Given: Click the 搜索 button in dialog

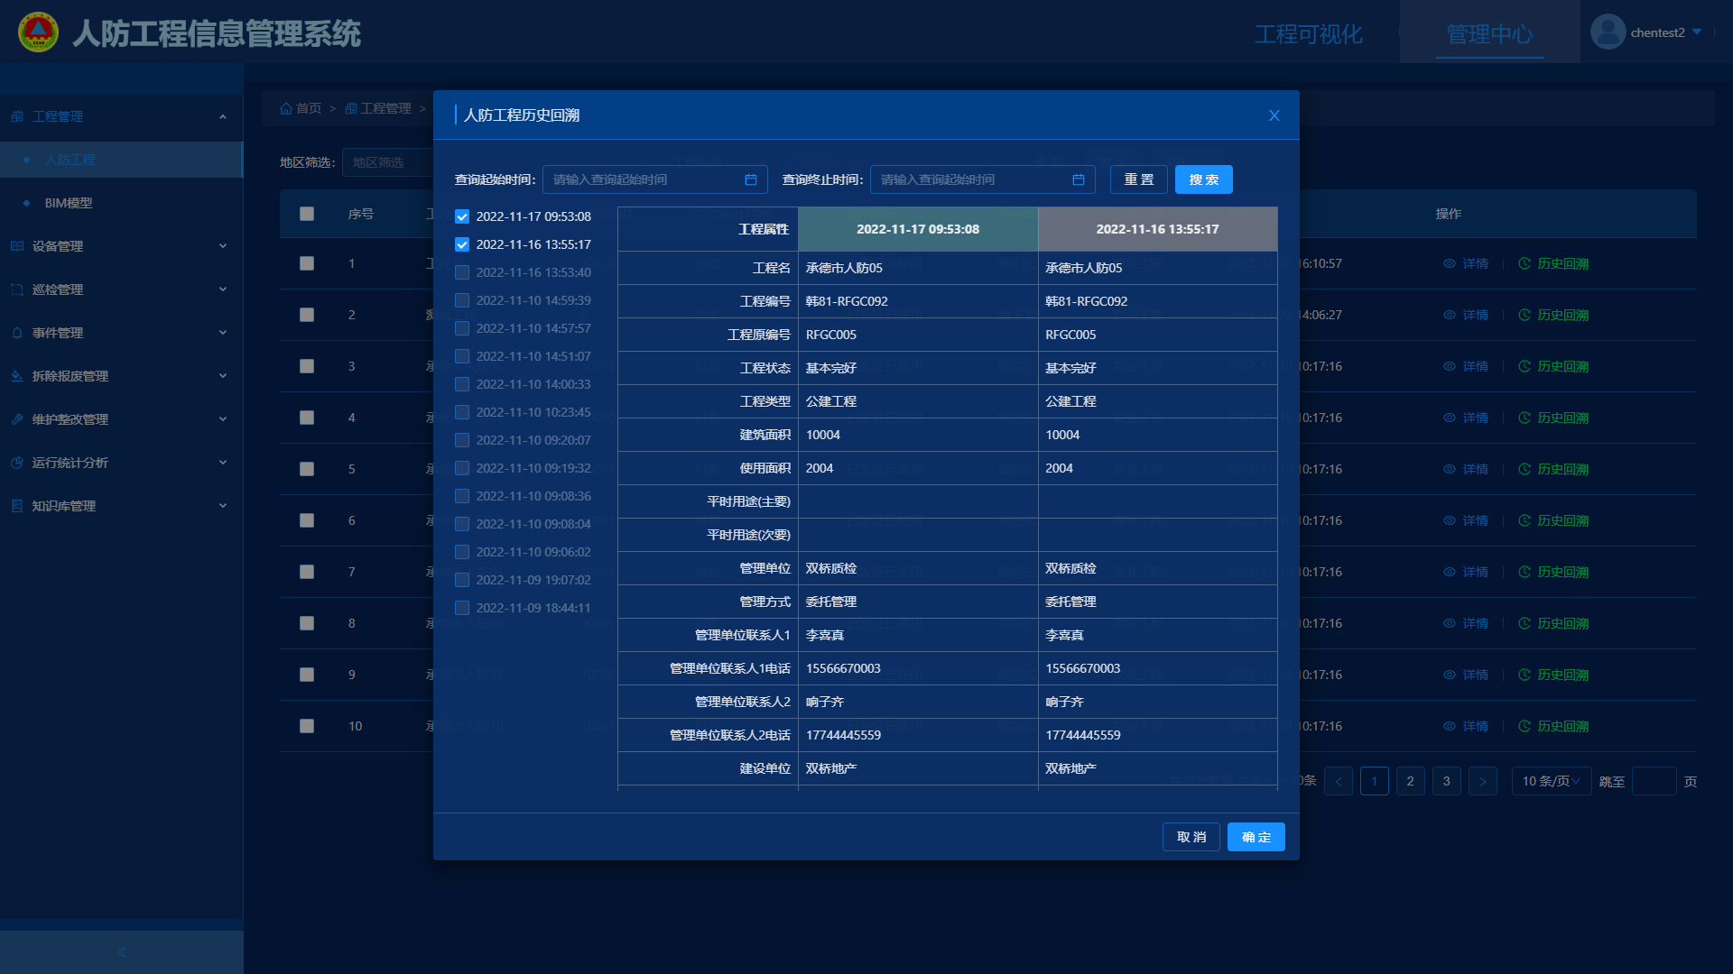Looking at the screenshot, I should click(1203, 179).
